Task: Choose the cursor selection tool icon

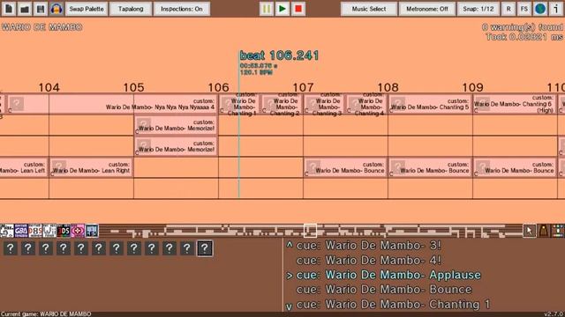Action: [530, 231]
